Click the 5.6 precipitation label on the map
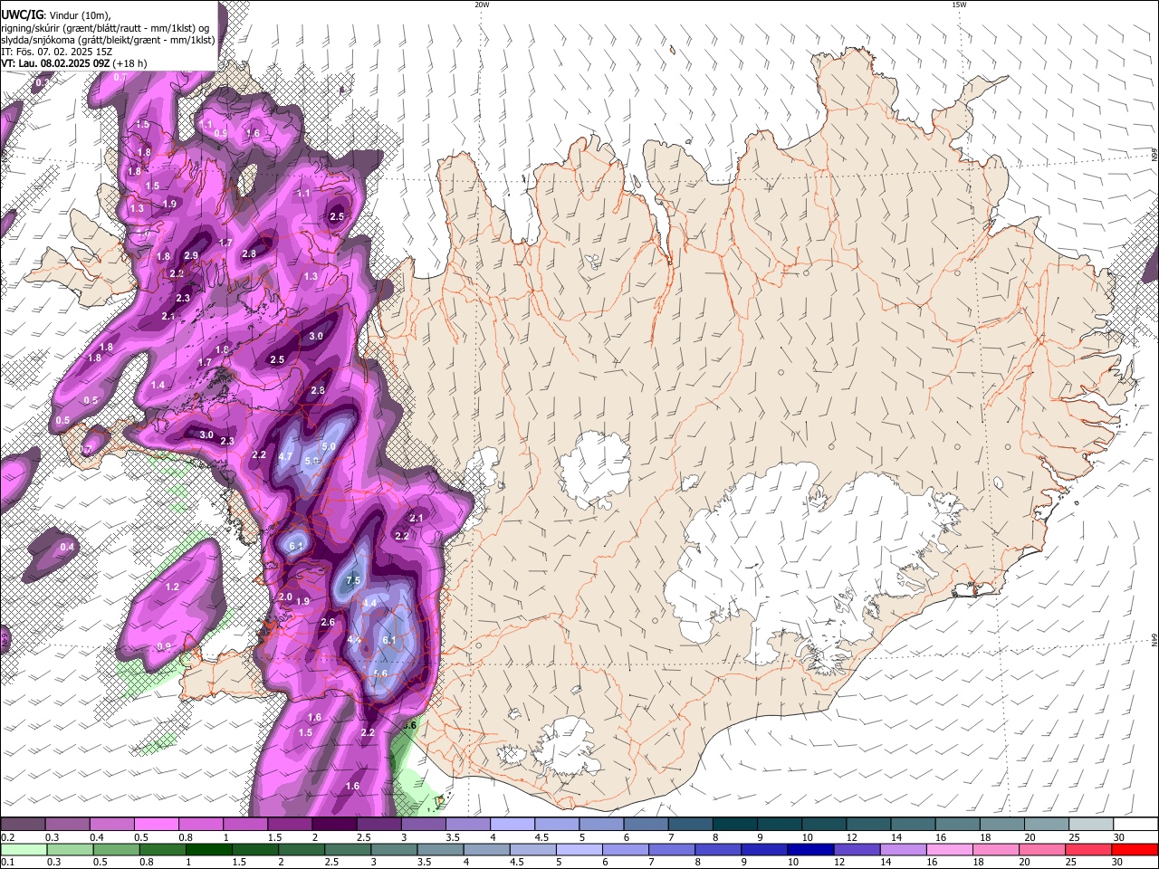 380,673
